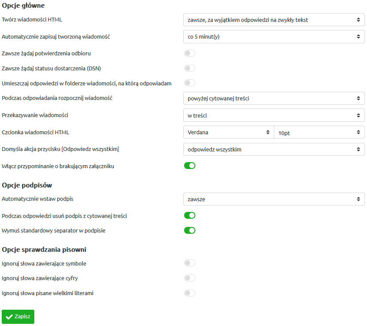Click the Zapisz save button
The height and width of the screenshot is (326, 367).
pos(18,317)
